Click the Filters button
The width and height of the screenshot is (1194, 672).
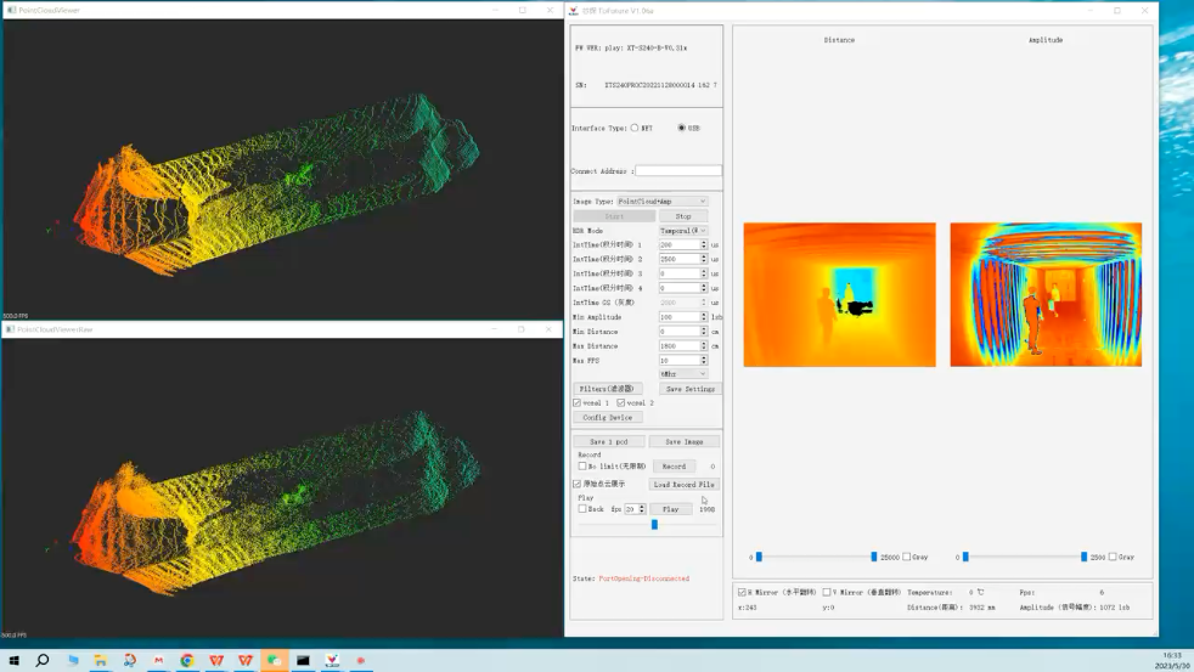click(607, 389)
